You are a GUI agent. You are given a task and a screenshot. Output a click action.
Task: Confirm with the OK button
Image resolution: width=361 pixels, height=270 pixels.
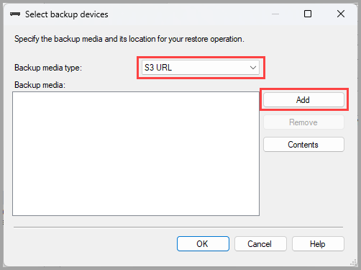[x=203, y=244]
